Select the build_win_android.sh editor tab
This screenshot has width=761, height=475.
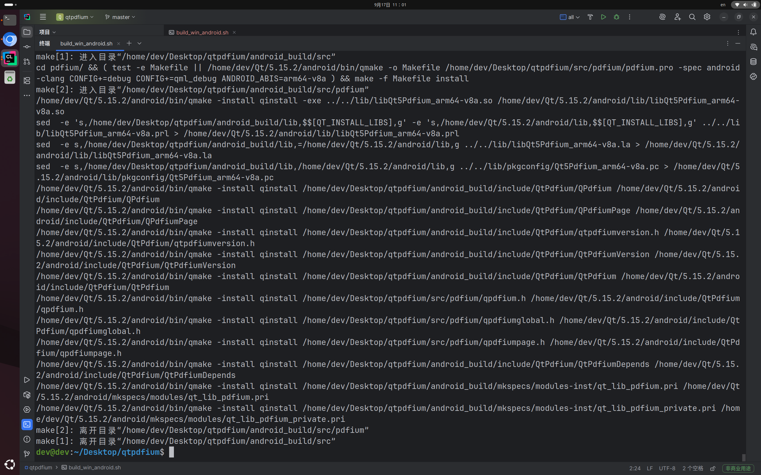pos(202,32)
